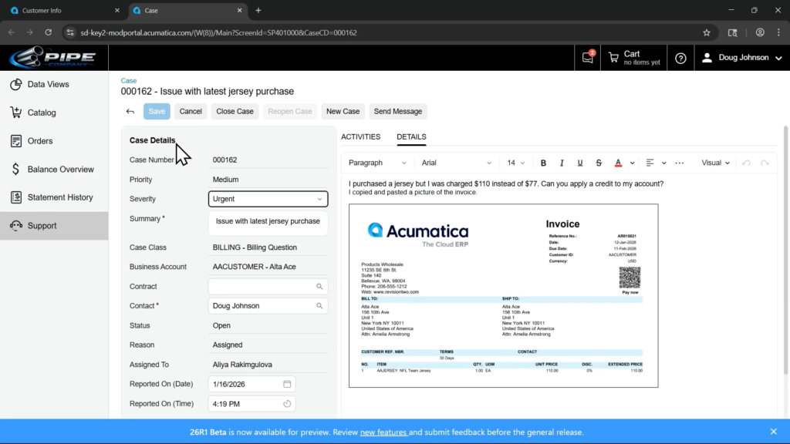The image size is (790, 444).
Task: Click the Close Case button
Action: point(235,111)
